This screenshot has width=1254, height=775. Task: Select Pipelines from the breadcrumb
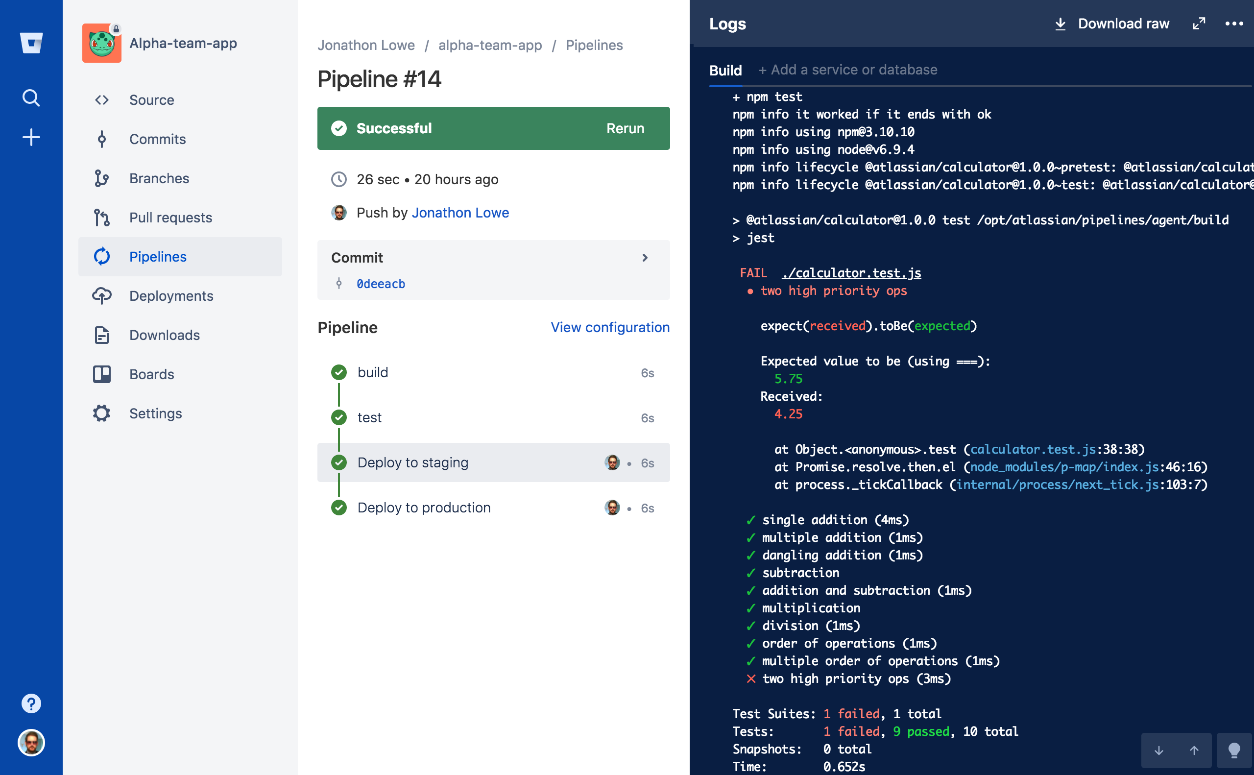click(x=595, y=45)
